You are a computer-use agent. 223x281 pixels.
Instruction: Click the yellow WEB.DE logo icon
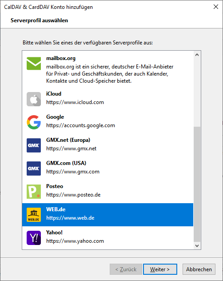[34, 215]
